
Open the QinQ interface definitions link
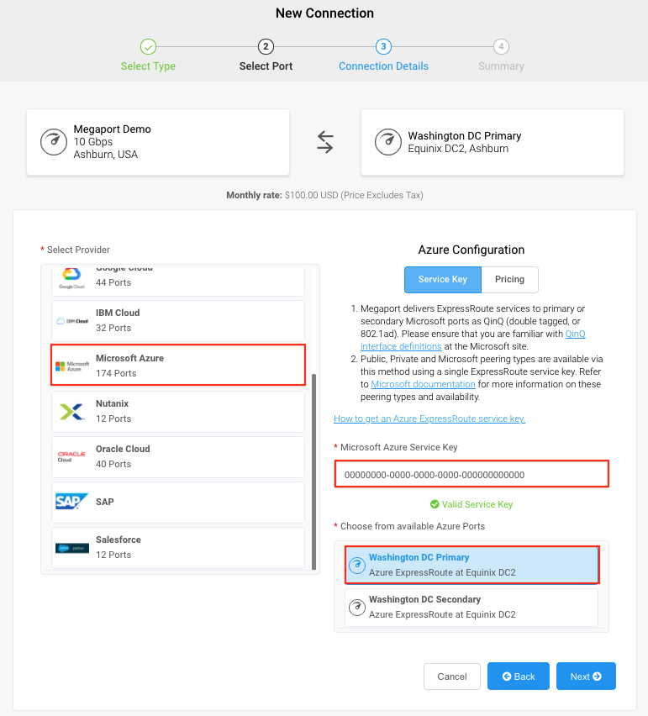pos(472,340)
